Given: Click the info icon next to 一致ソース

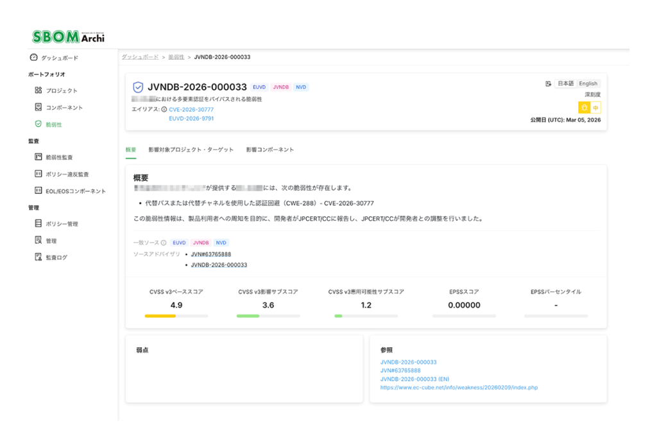Looking at the screenshot, I should point(164,243).
